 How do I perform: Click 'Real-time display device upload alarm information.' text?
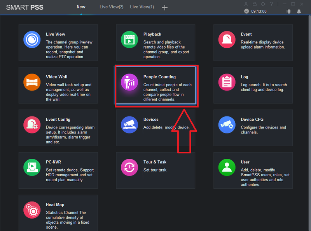pyautogui.click(x=263, y=45)
